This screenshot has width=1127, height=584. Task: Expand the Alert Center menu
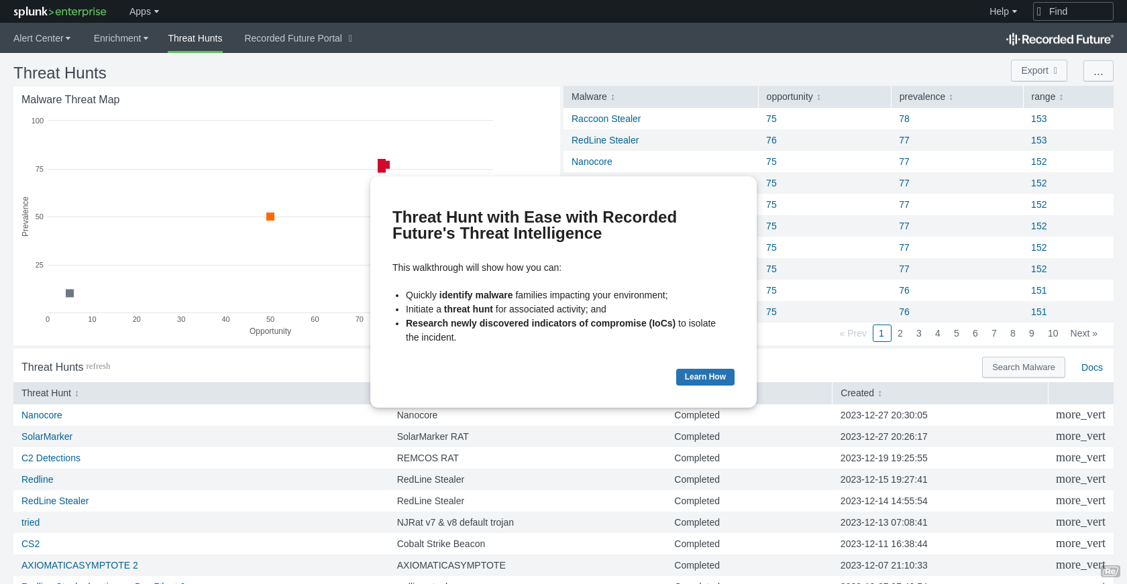[42, 38]
